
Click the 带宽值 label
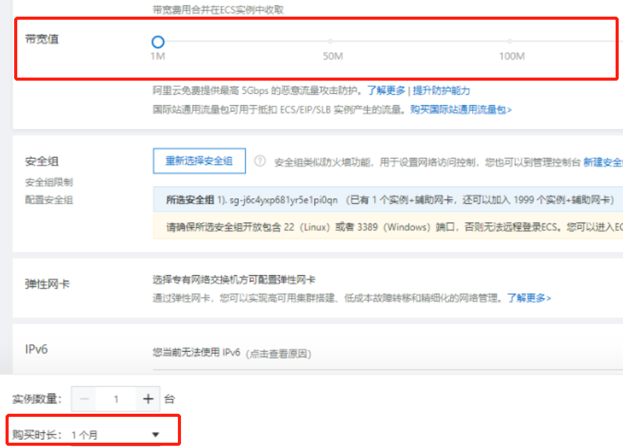click(x=42, y=39)
